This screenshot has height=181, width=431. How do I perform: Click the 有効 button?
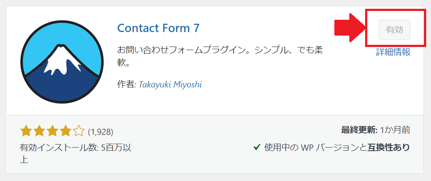pos(395,30)
